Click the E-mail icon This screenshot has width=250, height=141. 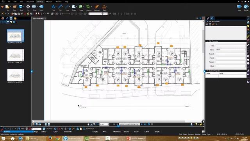click(x=34, y=7)
